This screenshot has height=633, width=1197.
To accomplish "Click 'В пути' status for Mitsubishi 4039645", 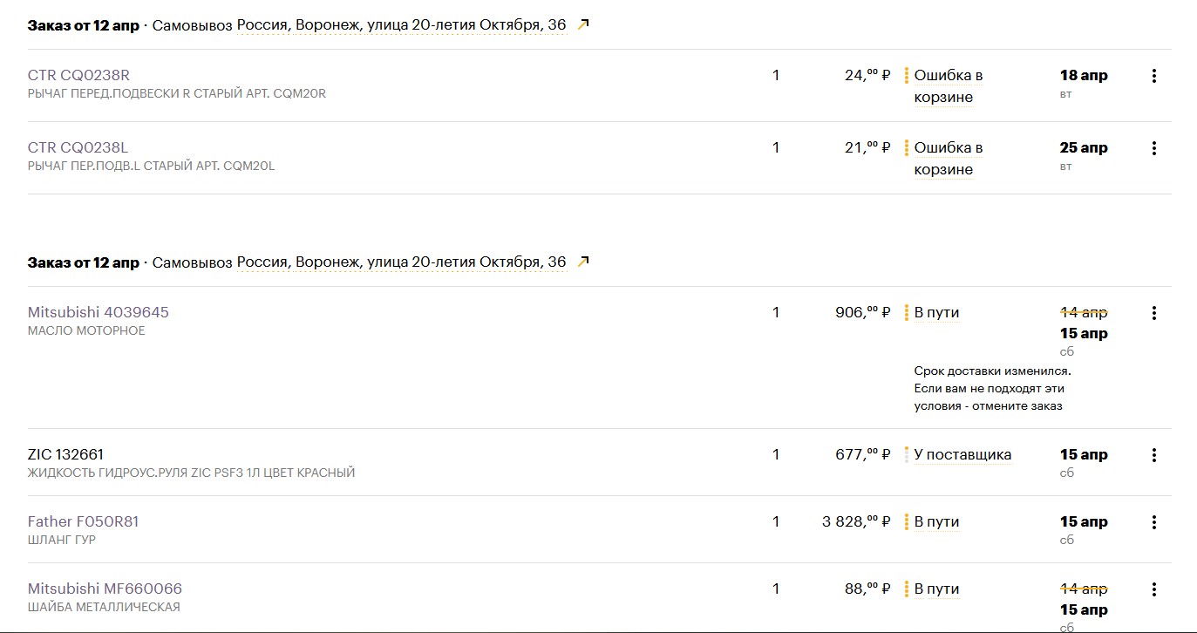I will [x=936, y=312].
